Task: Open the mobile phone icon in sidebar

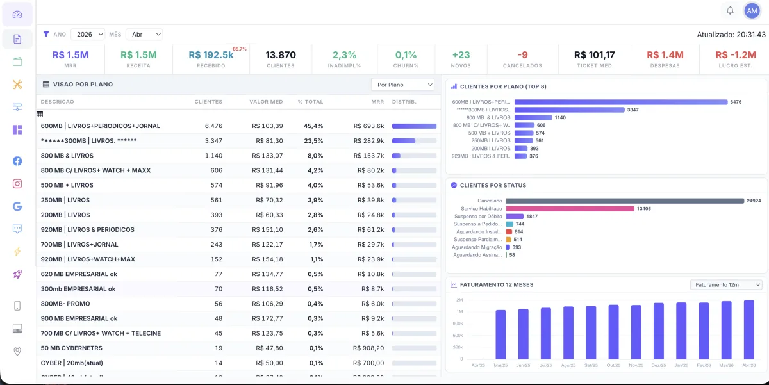Action: 17,306
